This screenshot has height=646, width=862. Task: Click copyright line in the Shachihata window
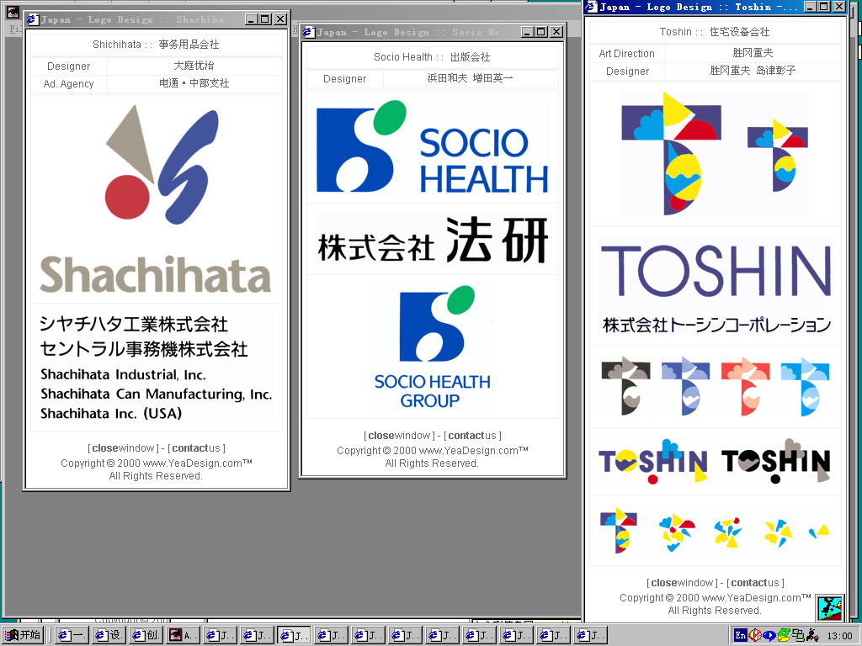[156, 463]
